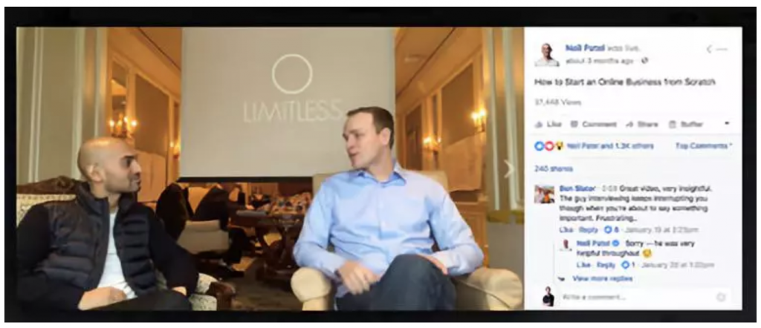
Task: Click the Neil Patel and 1.3K others link
Action: pyautogui.click(x=610, y=146)
